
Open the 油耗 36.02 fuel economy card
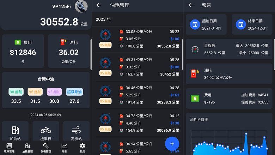(69, 51)
